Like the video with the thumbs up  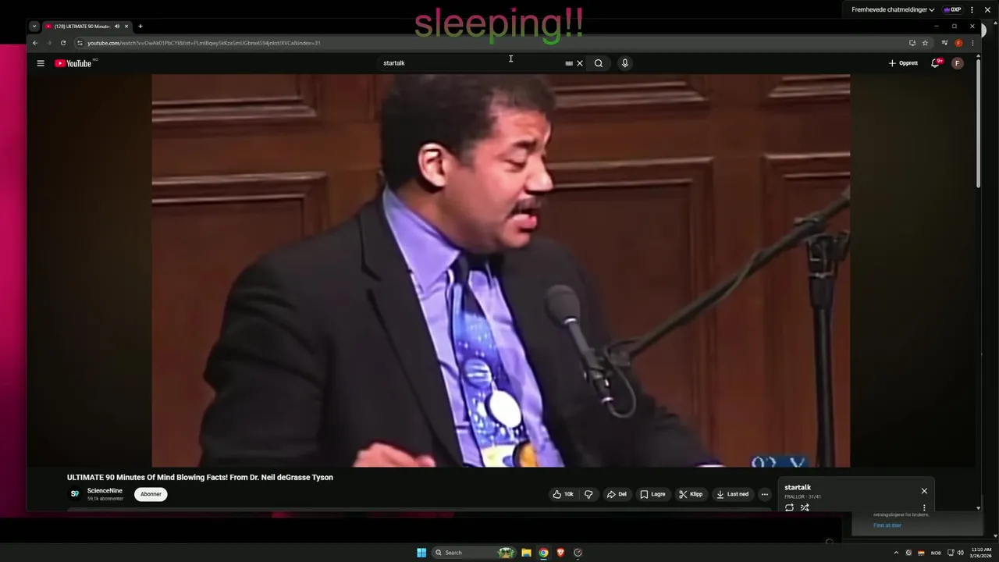coord(563,494)
